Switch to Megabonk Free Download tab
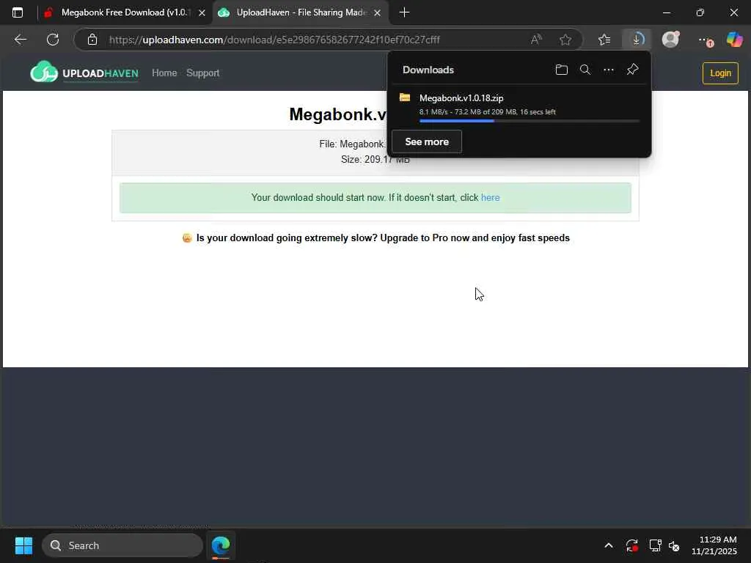Image resolution: width=751 pixels, height=563 pixels. [126, 12]
